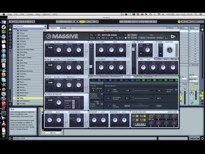Click the first yellow macro knob in Macro Control
This screenshot has height=154, width=205.
pos(151,116)
